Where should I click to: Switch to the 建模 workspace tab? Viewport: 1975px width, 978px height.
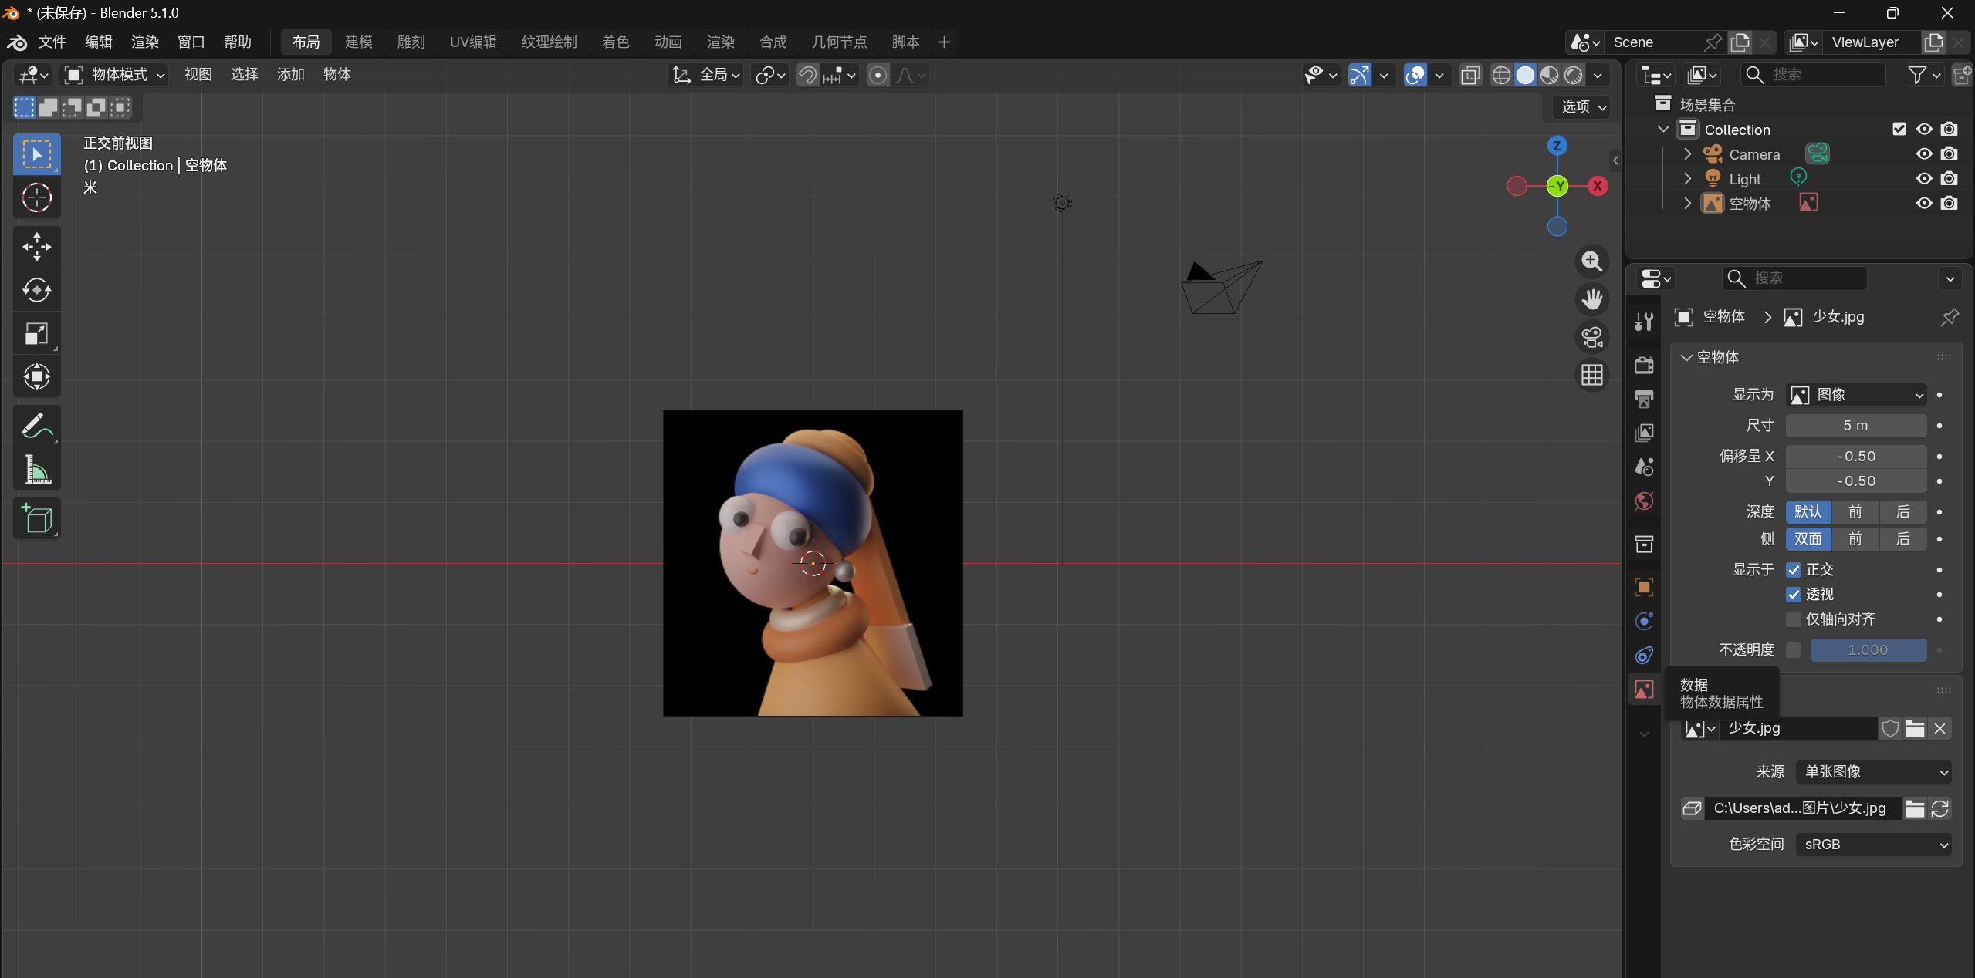[358, 42]
